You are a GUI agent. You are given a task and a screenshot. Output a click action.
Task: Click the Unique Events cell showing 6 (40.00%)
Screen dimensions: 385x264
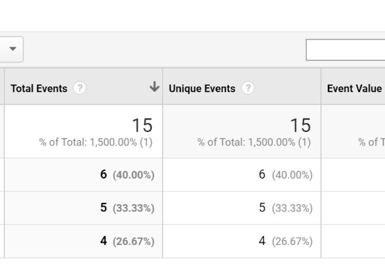pyautogui.click(x=285, y=175)
